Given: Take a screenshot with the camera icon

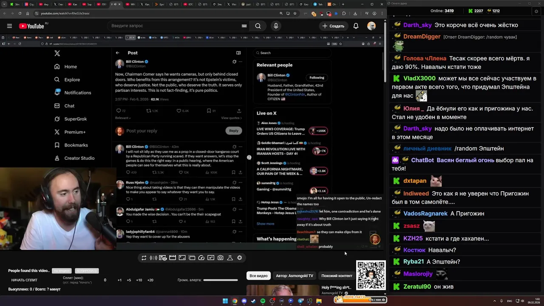Looking at the screenshot, I should click(x=220, y=258).
